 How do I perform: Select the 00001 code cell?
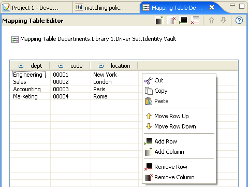[x=70, y=75]
